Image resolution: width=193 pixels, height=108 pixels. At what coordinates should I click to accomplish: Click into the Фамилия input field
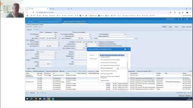coord(46,62)
